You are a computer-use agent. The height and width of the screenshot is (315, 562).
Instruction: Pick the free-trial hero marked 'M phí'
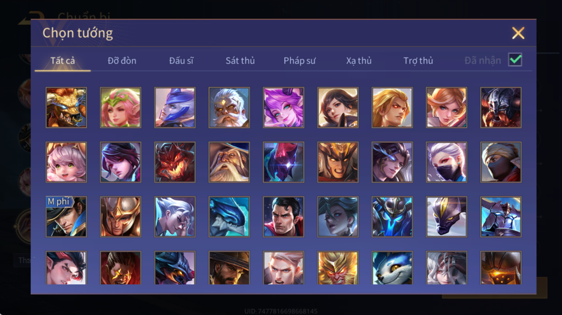coord(66,217)
